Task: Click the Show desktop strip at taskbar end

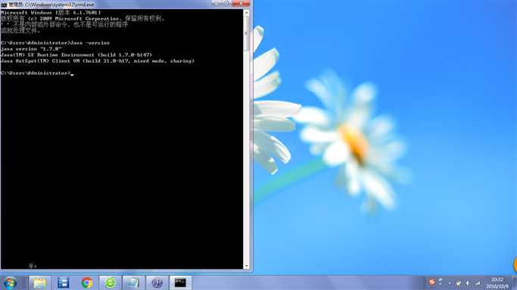Action: coord(515,282)
